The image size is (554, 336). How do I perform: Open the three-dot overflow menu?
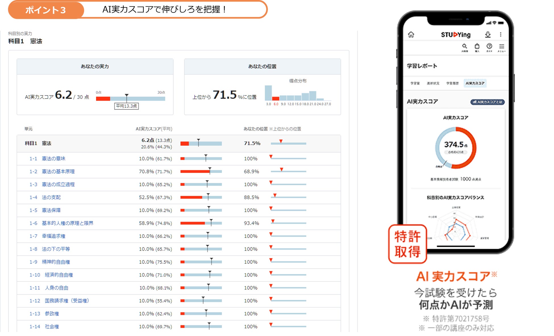pos(500,35)
